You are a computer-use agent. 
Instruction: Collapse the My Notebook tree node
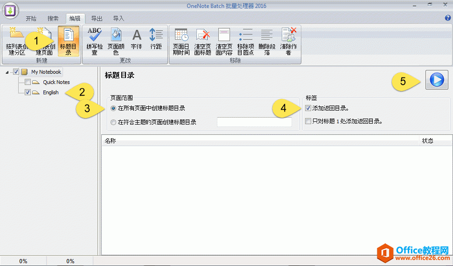tap(7, 72)
